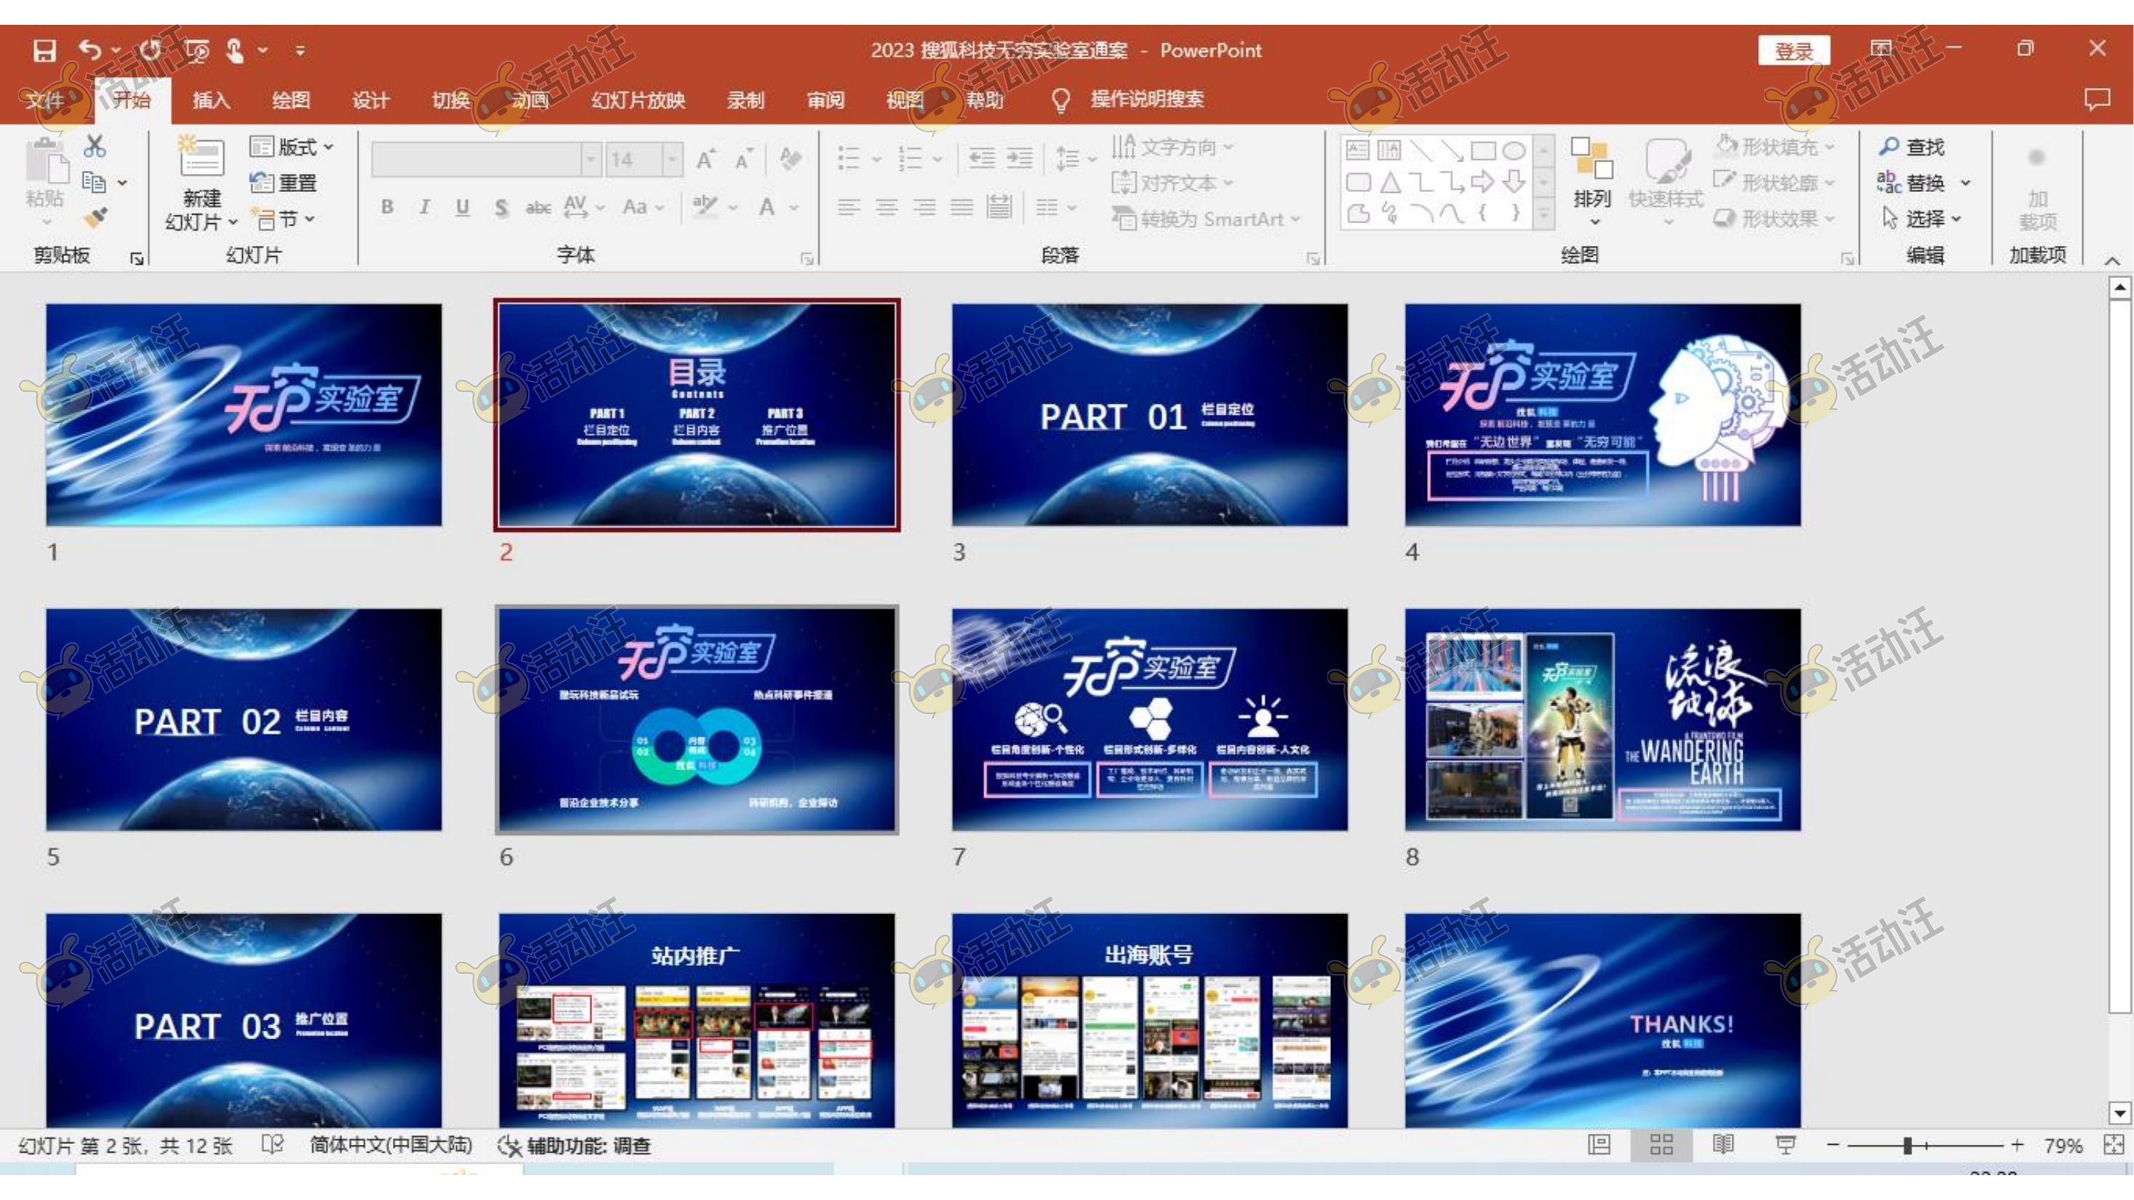
Task: Pick the rectangle shape in the shapes gallery
Action: [1483, 150]
